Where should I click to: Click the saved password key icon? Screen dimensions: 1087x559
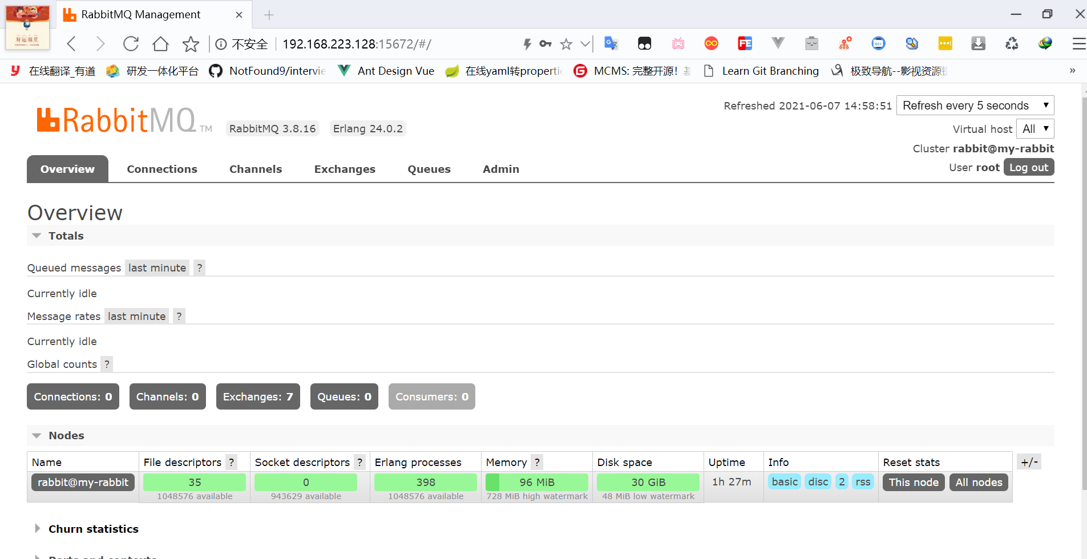(x=545, y=43)
